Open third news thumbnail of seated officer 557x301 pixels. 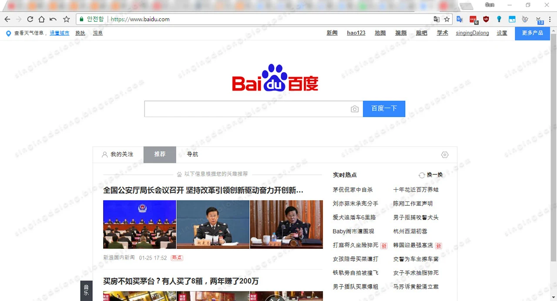pyautogui.click(x=286, y=224)
